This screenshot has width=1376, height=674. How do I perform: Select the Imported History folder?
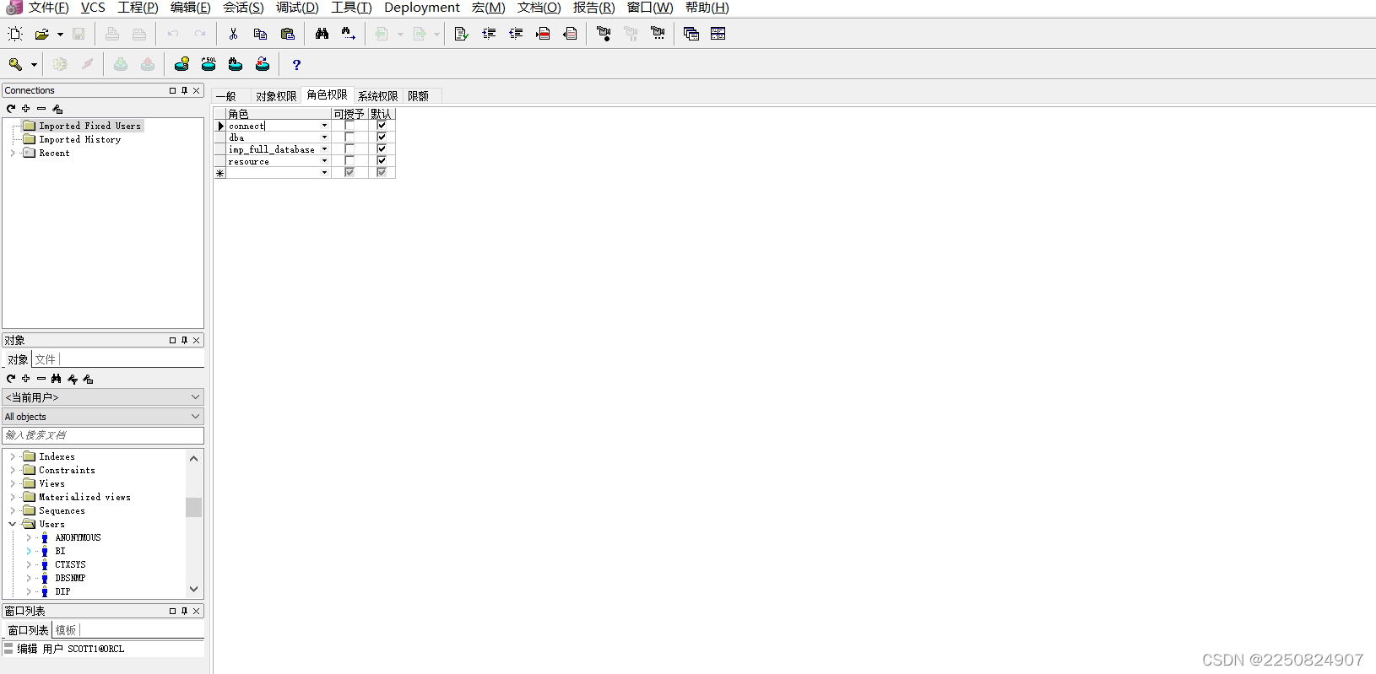point(79,139)
